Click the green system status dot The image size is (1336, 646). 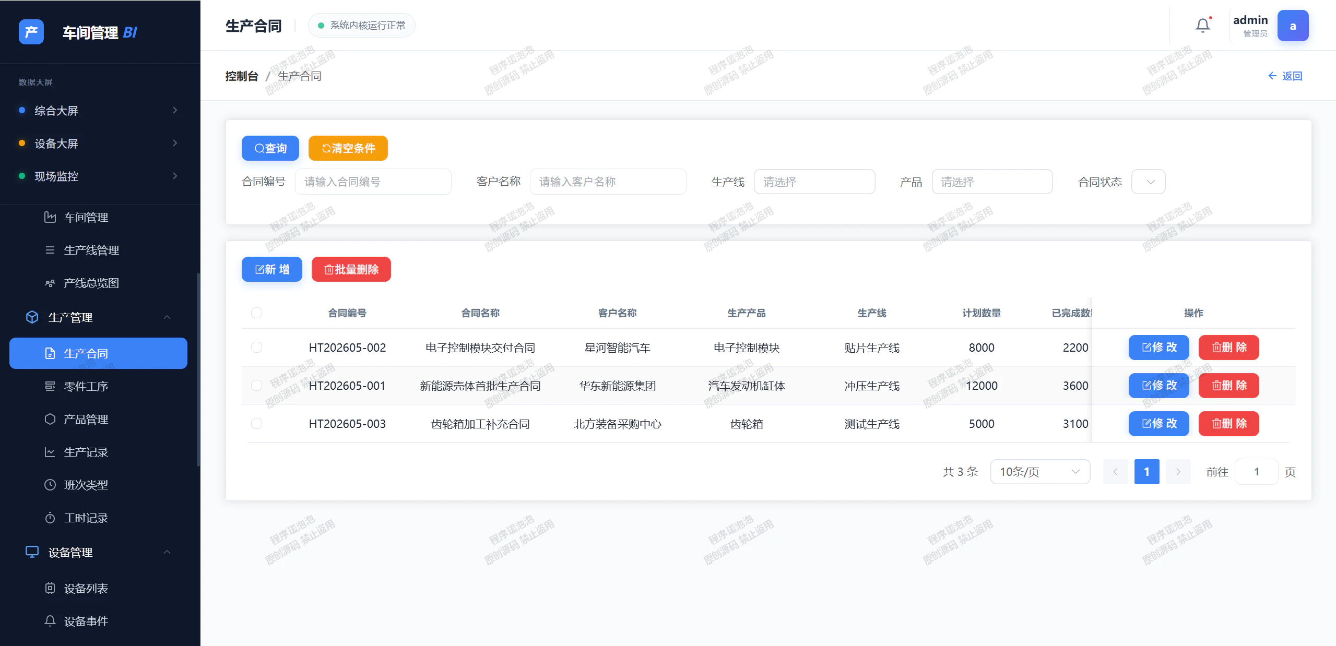point(321,26)
